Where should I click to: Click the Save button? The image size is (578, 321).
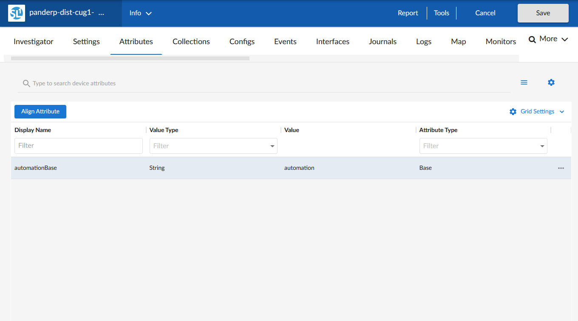(543, 13)
